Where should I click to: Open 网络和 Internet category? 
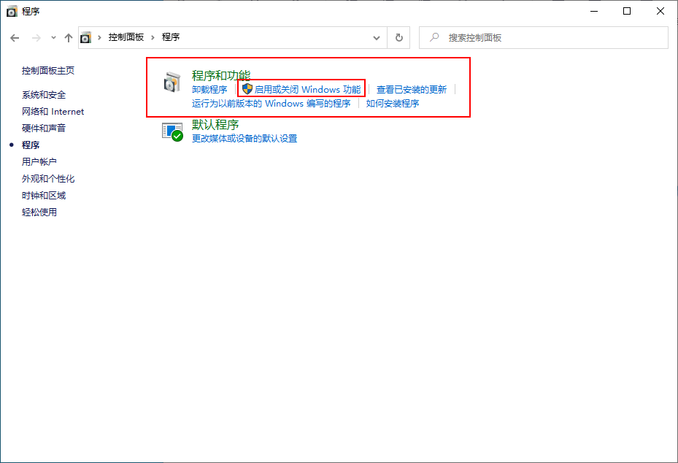[53, 112]
